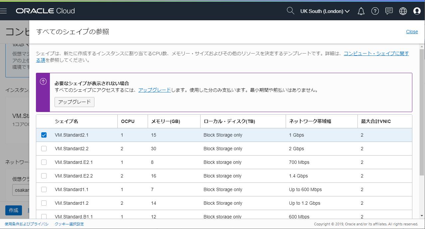
Task: Open the search magnifier icon
Action: 290,11
